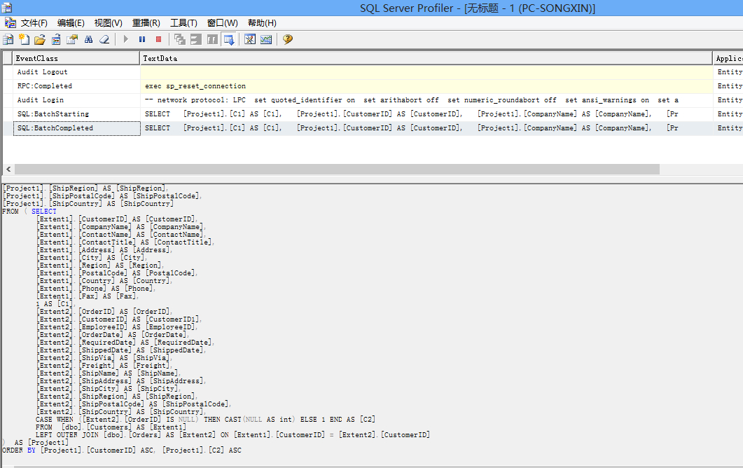The height and width of the screenshot is (468, 743).
Task: Click the FROM [dbo].[Customers] line
Action: pyautogui.click(x=111, y=427)
